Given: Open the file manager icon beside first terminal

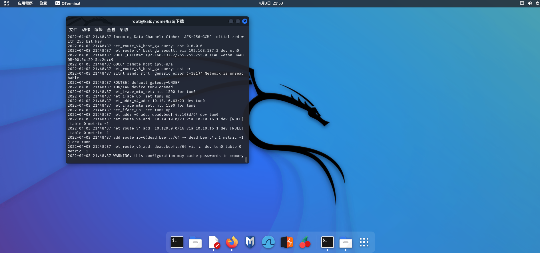Looking at the screenshot, I should click(195, 242).
